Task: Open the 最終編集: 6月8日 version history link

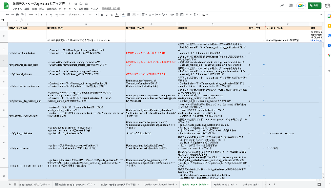Action: (112, 9)
